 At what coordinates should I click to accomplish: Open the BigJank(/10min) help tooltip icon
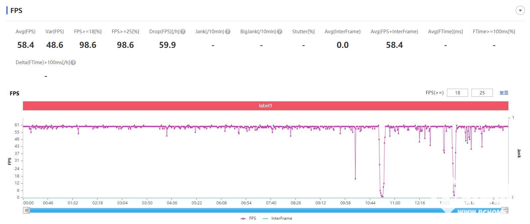tap(280, 32)
